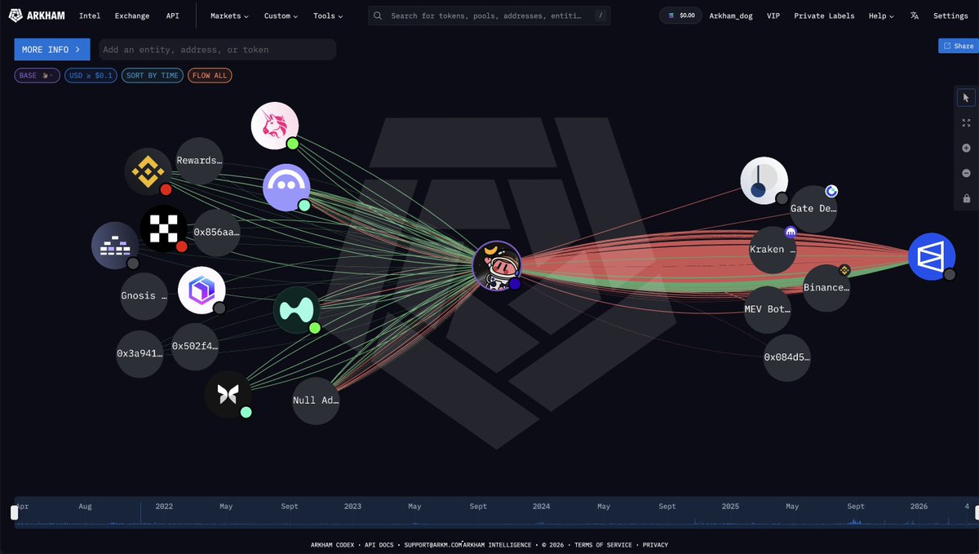
Task: Select the teal wave logo node
Action: pos(297,310)
